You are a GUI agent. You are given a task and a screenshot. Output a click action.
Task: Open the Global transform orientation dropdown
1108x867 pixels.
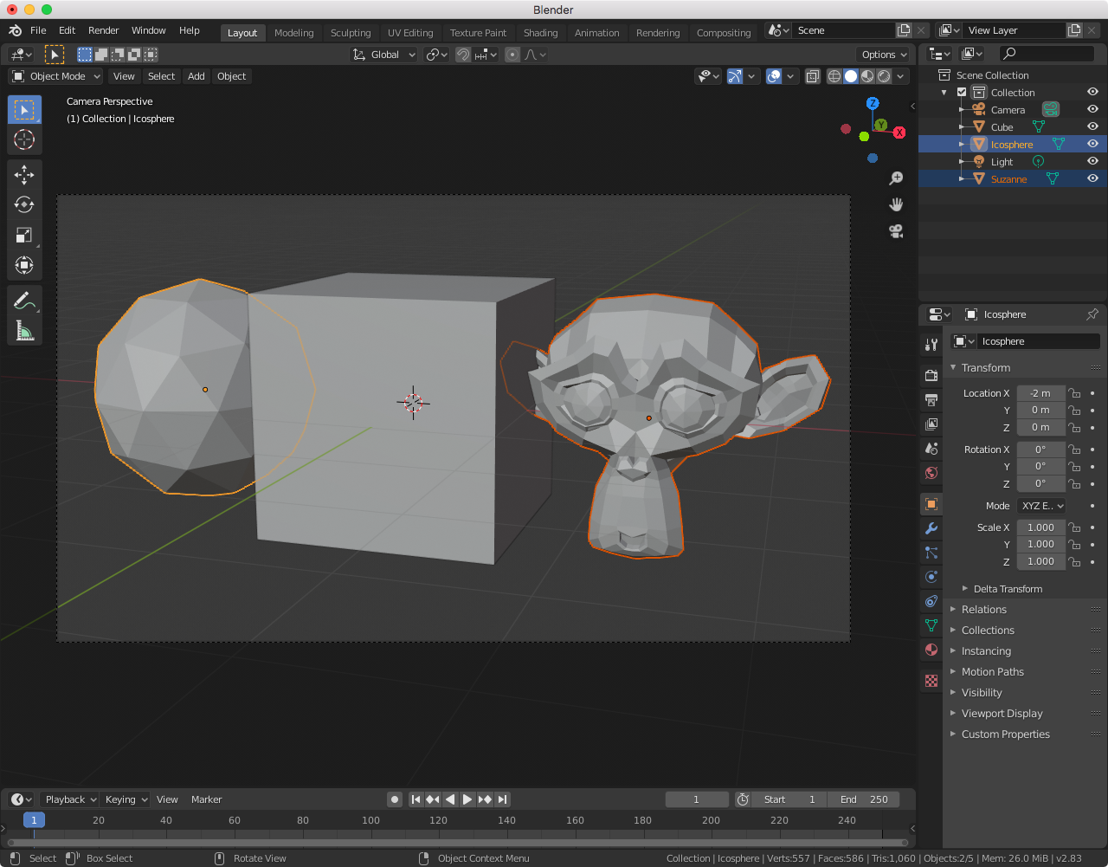(384, 55)
